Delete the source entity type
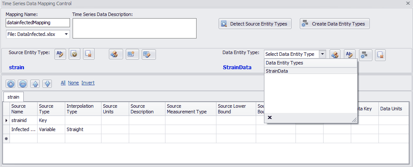This screenshot has height=167, width=413. pos(89,55)
